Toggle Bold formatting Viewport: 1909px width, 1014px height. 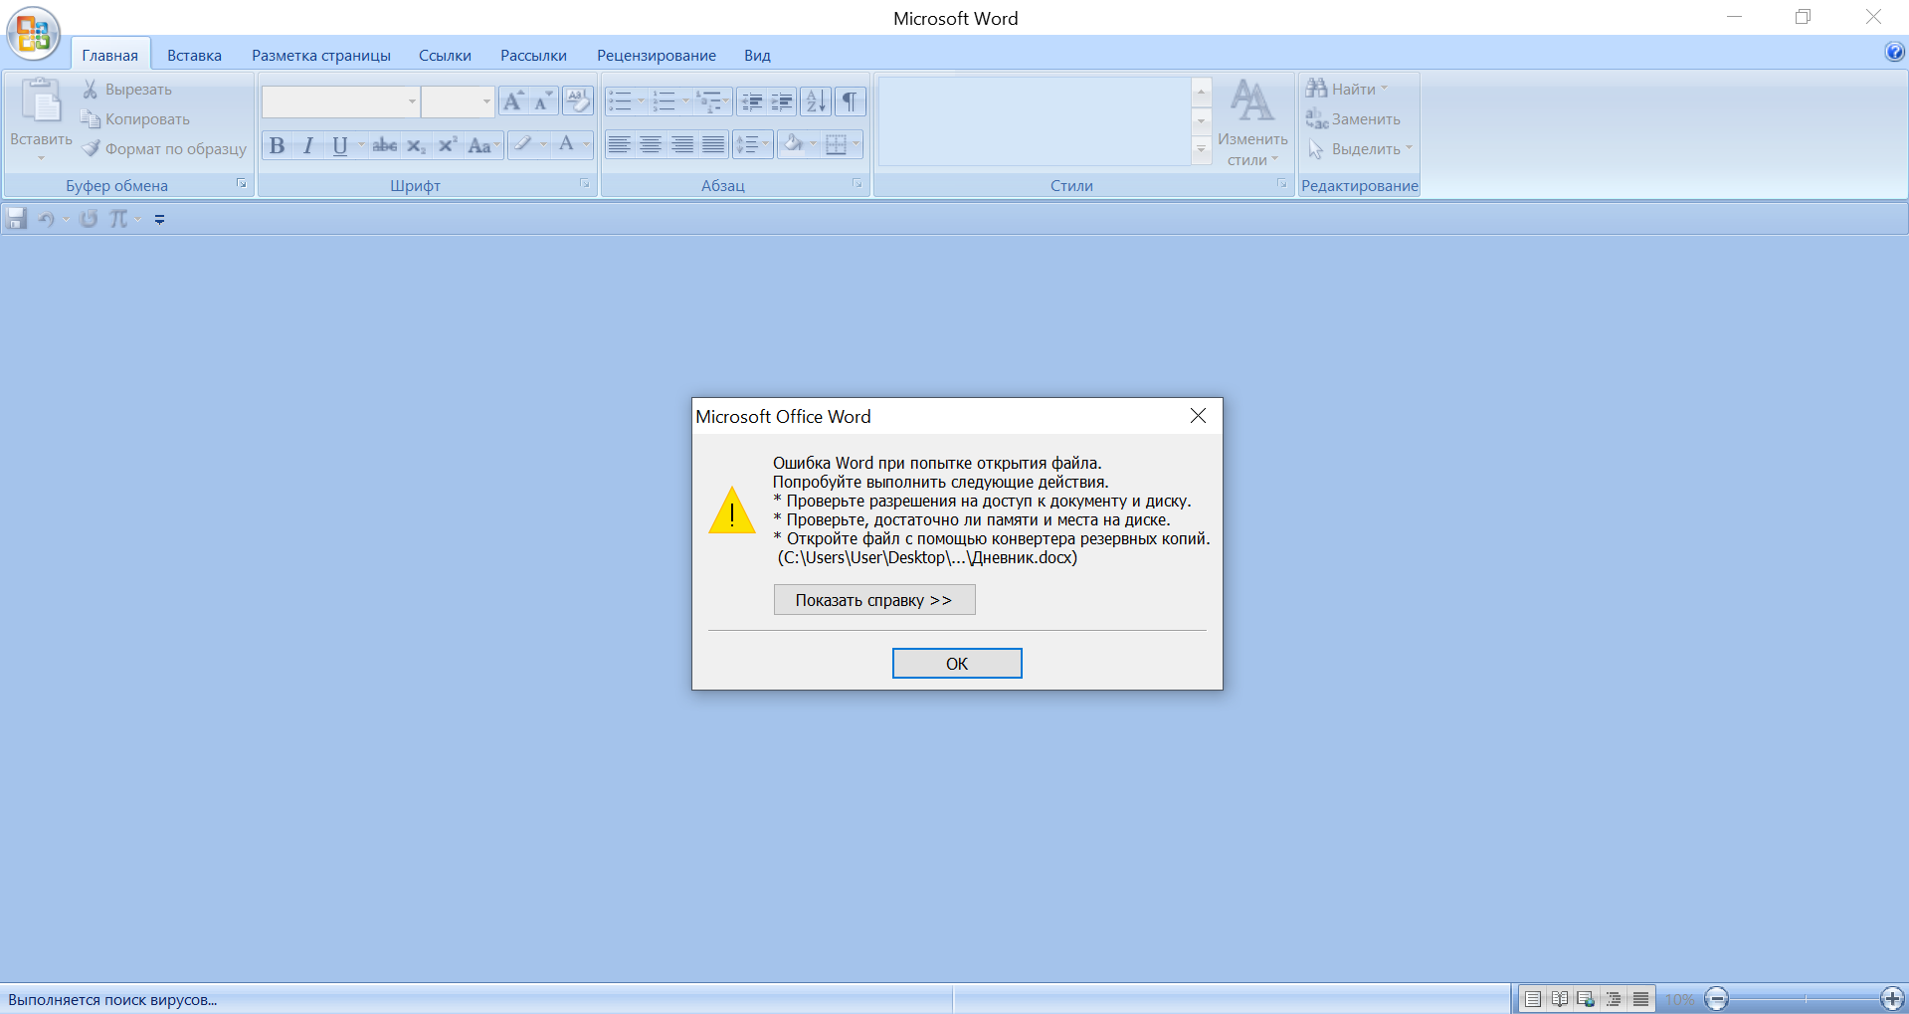[277, 145]
